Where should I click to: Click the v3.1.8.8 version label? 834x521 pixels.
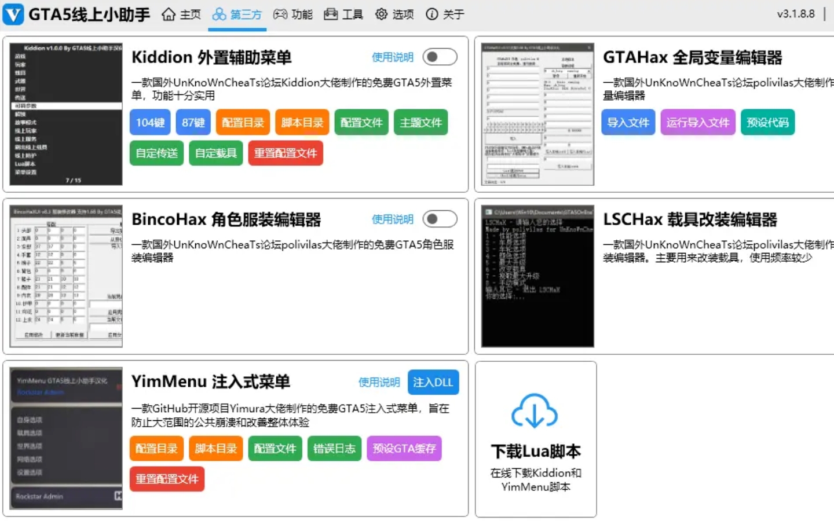click(796, 14)
